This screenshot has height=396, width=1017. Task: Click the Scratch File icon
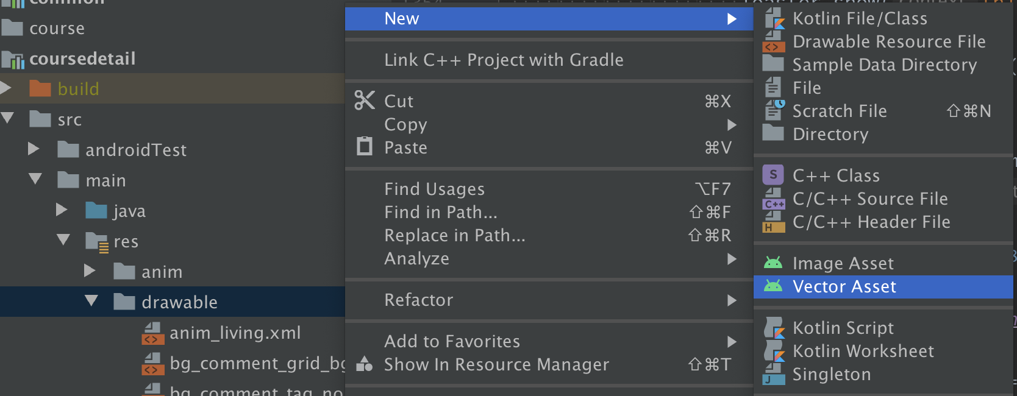(774, 111)
